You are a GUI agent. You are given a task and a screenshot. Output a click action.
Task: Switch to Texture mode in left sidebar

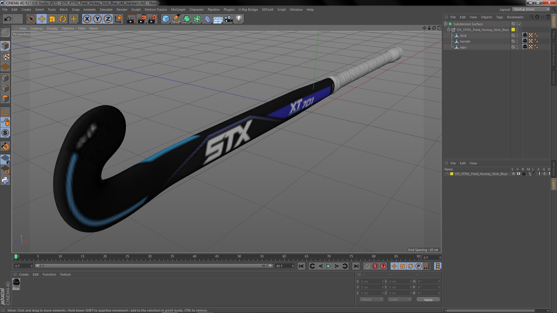tap(5, 57)
